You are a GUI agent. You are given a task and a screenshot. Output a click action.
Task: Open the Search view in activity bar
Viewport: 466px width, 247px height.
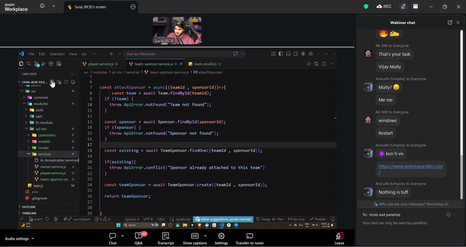point(29,64)
